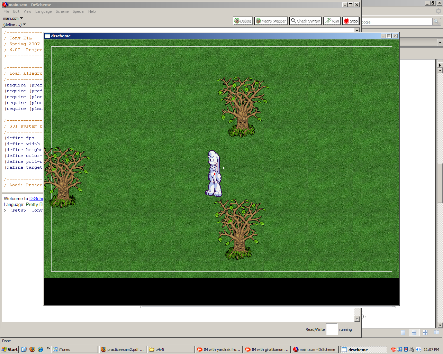
Task: Open the Scheme menu
Action: pyautogui.click(x=62, y=11)
